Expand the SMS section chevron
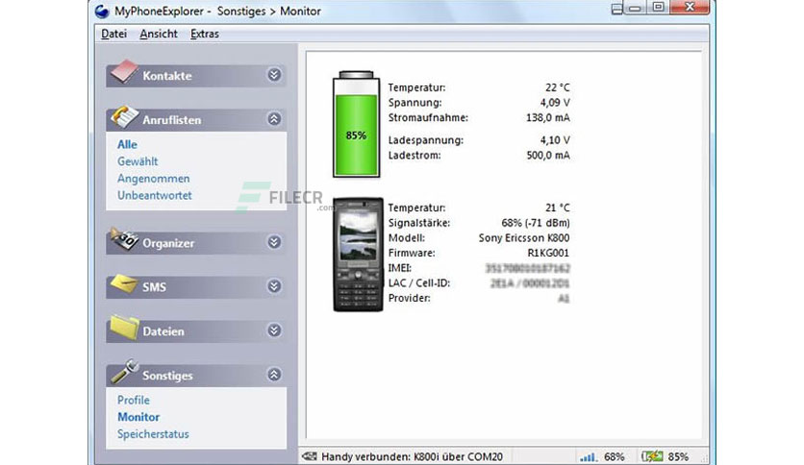Viewport: 804px width, 465px height. click(x=274, y=286)
